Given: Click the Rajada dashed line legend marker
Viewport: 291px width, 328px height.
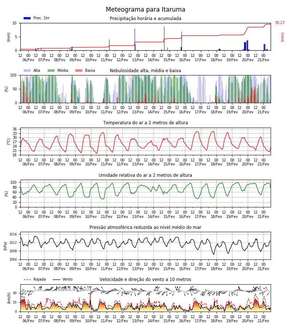Looking at the screenshot, I should click(27, 280).
